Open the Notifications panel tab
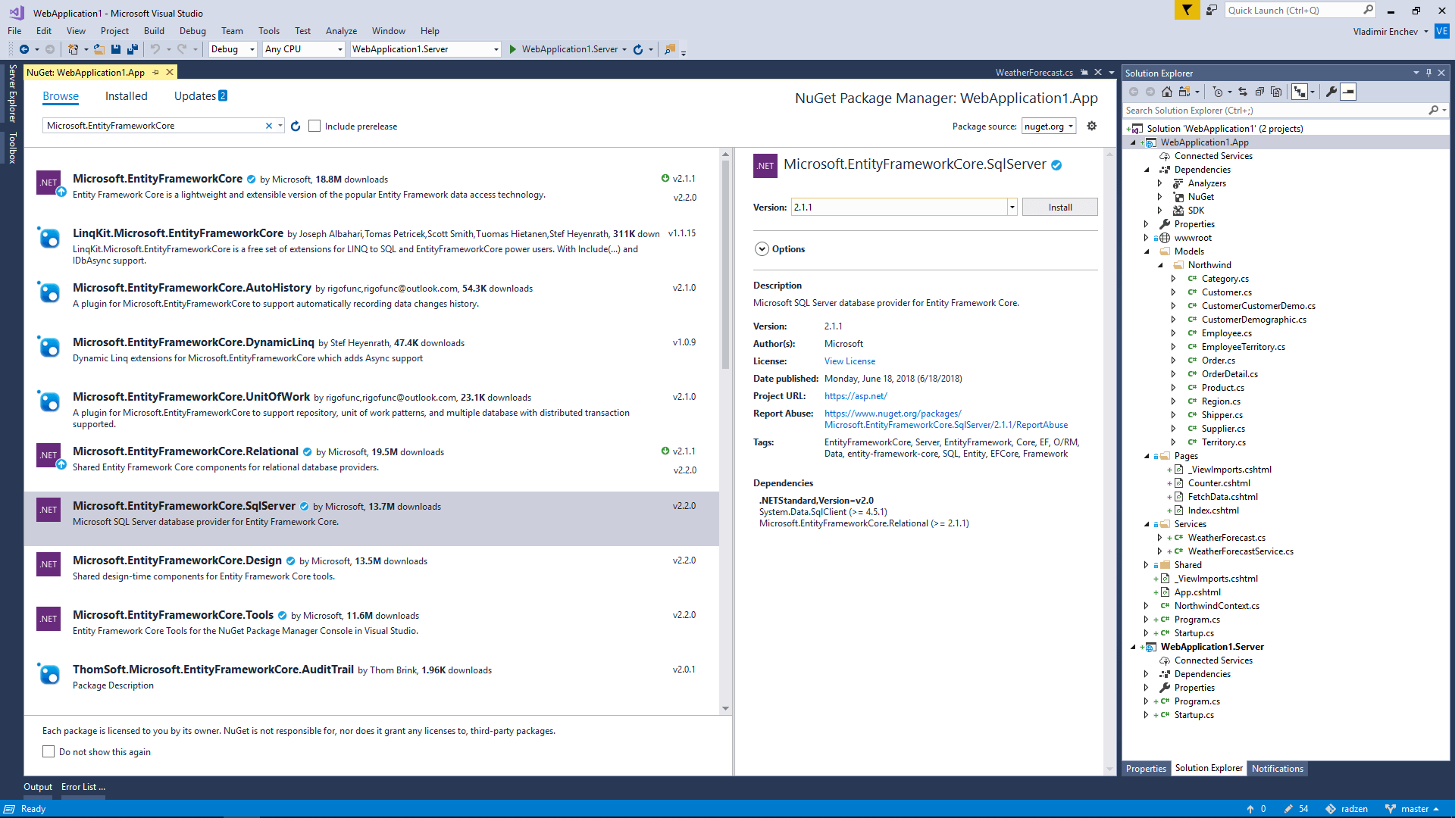Screen dimensions: 1455x818 click(x=1278, y=769)
